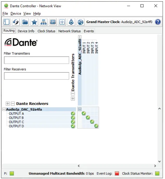Collapse the routing grid minus box
165x179 pixels.
click(80, 109)
